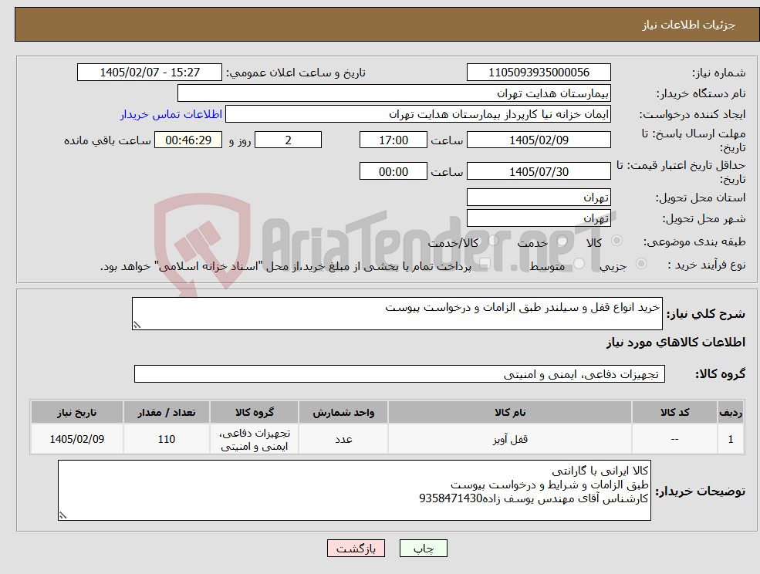Click delivery province field تهران

[539, 198]
